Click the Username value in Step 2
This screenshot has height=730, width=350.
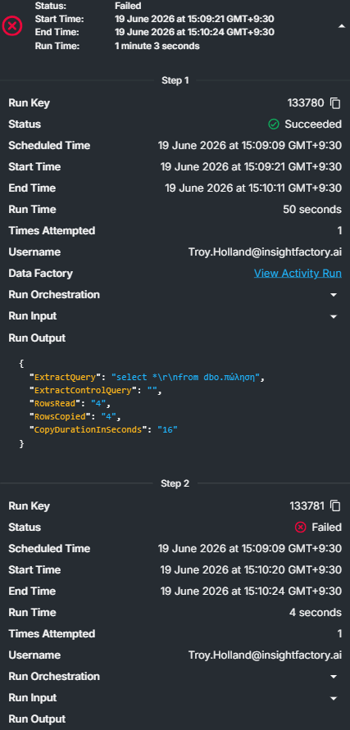(x=266, y=655)
